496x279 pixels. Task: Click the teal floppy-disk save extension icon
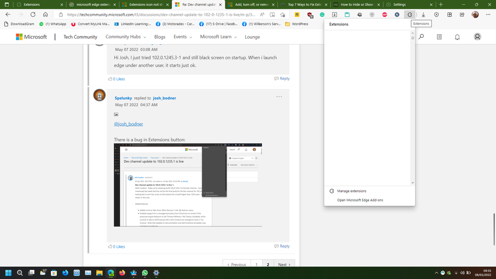(x=347, y=14)
